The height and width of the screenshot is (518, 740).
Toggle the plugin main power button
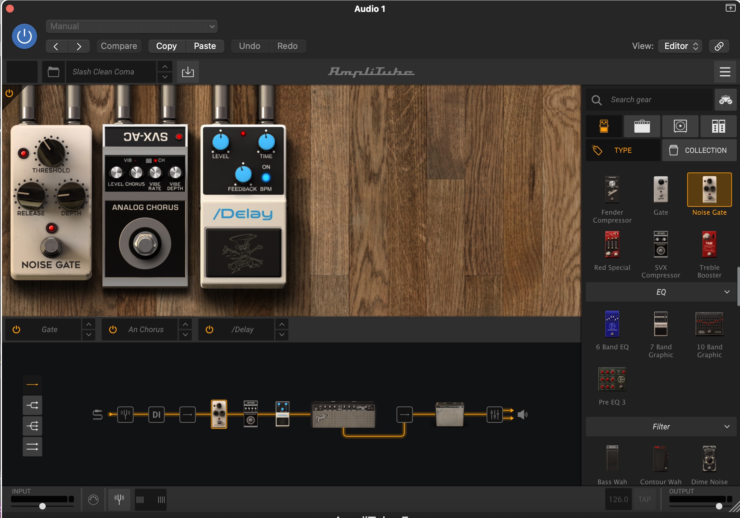pyautogui.click(x=24, y=36)
